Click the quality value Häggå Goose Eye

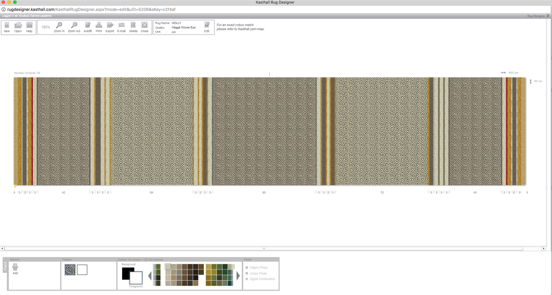pyautogui.click(x=184, y=27)
